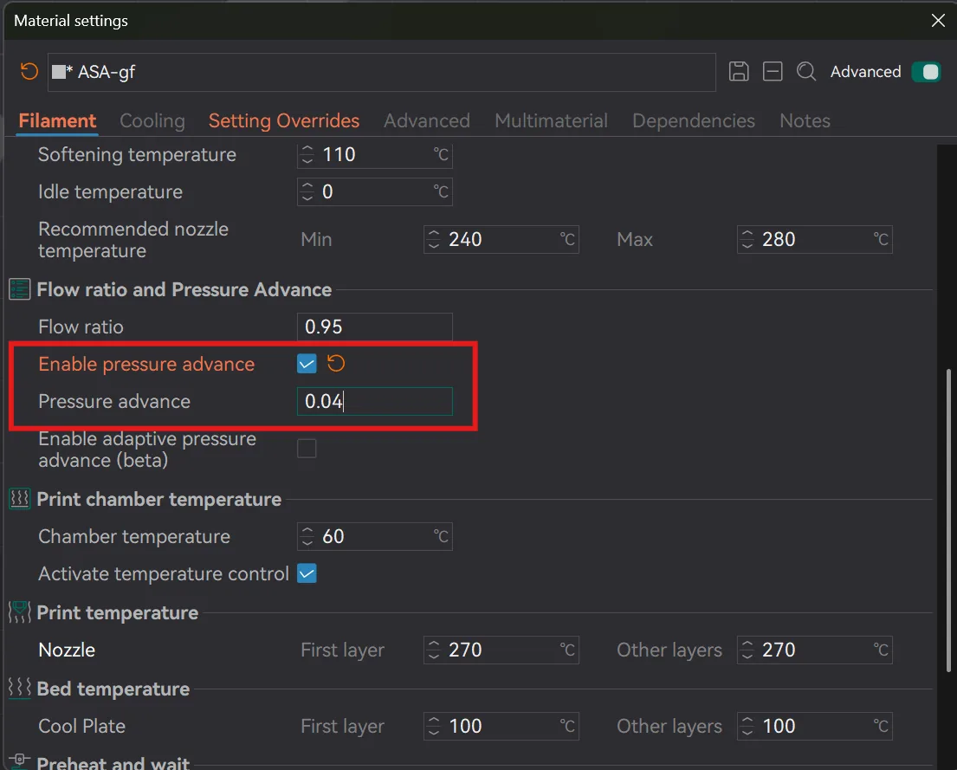Click the filament color swatch before ASA-gf
The image size is (957, 770).
point(59,72)
